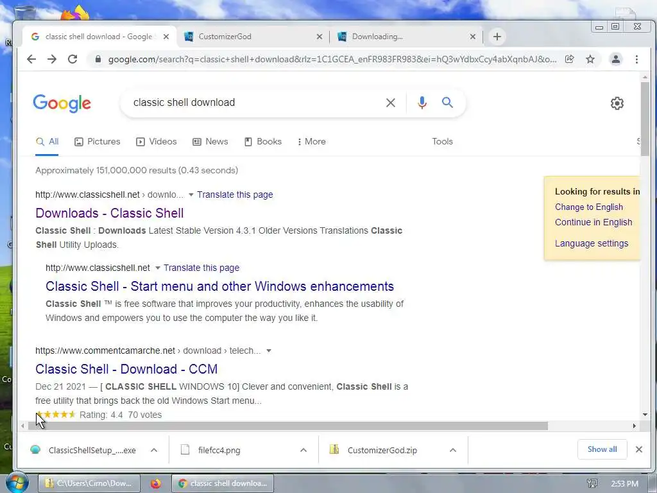The image size is (657, 493).
Task: Dismiss the downloads bar
Action: pyautogui.click(x=638, y=449)
